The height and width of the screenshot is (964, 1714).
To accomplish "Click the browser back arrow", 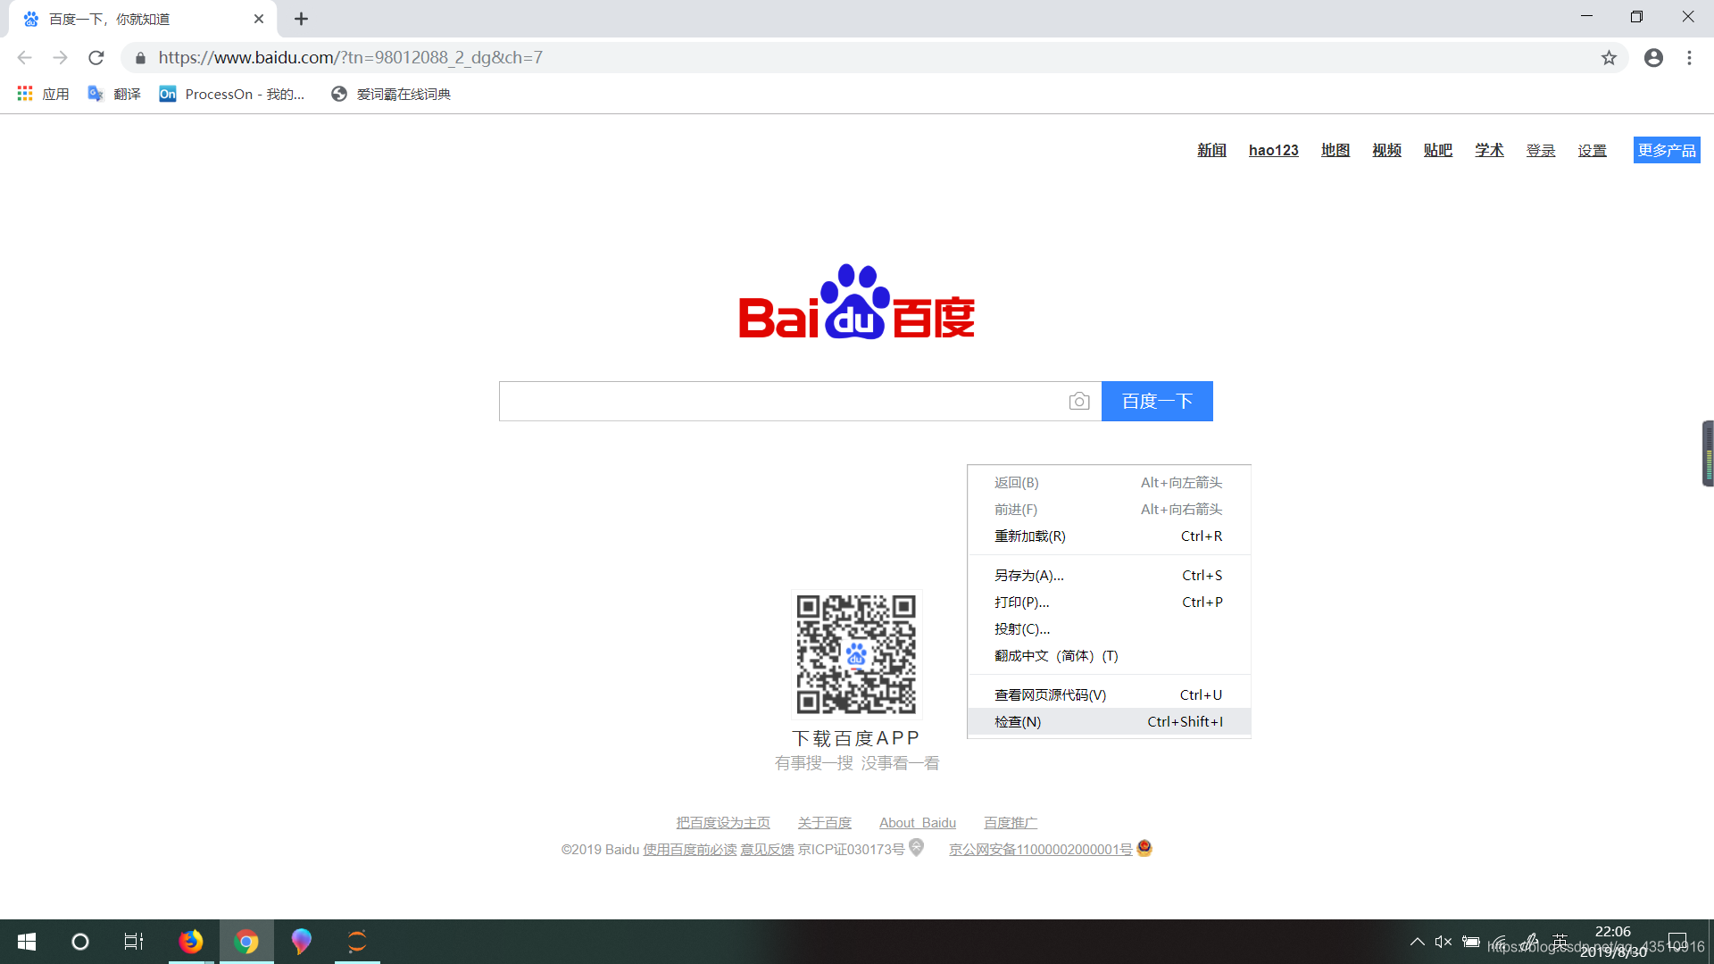I will click(24, 58).
